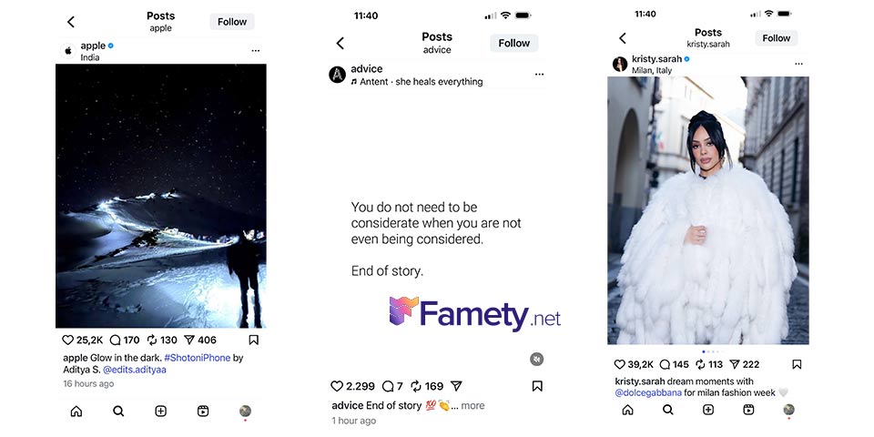Follow kristy.sarah
Screen dimensions: 874x437
777,38
